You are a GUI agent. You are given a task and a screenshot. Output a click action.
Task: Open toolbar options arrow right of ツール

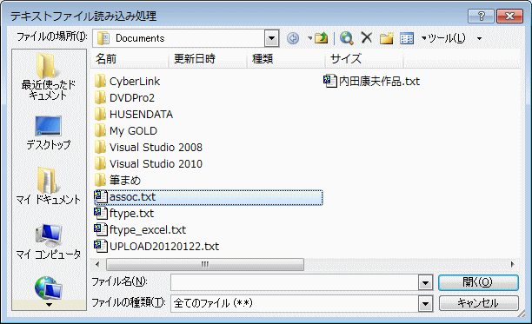coord(480,38)
